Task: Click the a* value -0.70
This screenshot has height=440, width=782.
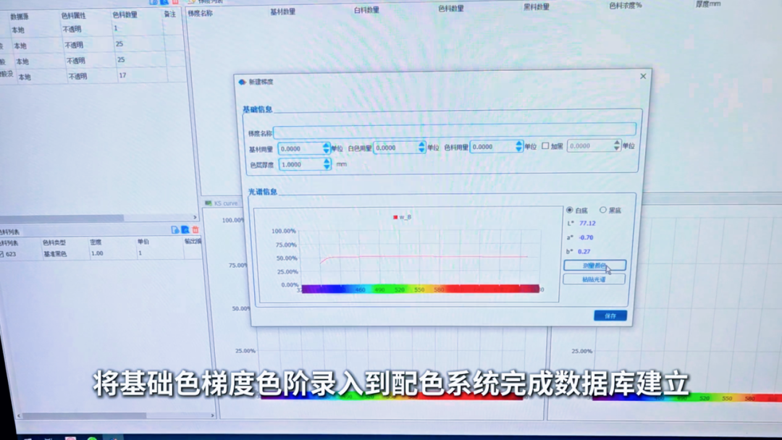Action: point(586,237)
